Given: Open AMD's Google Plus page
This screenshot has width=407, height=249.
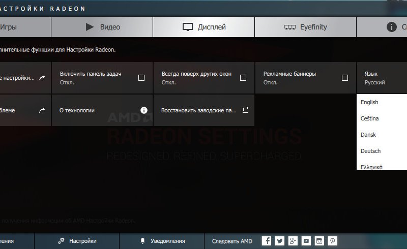Looking at the screenshot, I should (293, 241).
